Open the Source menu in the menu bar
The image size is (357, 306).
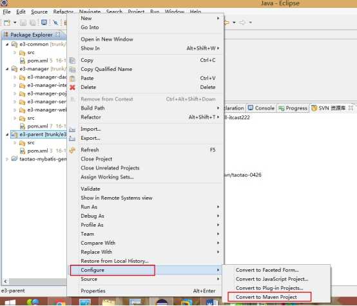[39, 12]
